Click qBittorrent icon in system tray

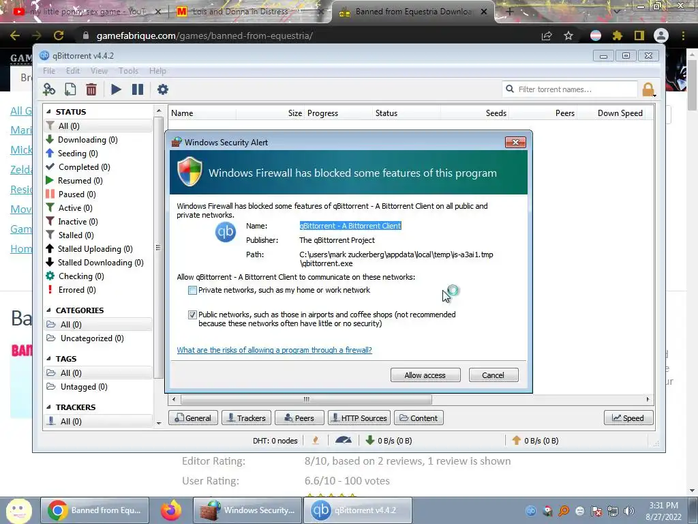click(530, 511)
